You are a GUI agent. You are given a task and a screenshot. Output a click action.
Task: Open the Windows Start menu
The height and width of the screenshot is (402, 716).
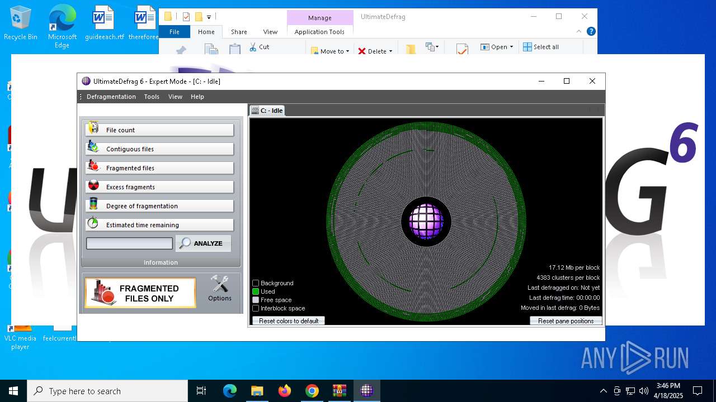point(13,391)
